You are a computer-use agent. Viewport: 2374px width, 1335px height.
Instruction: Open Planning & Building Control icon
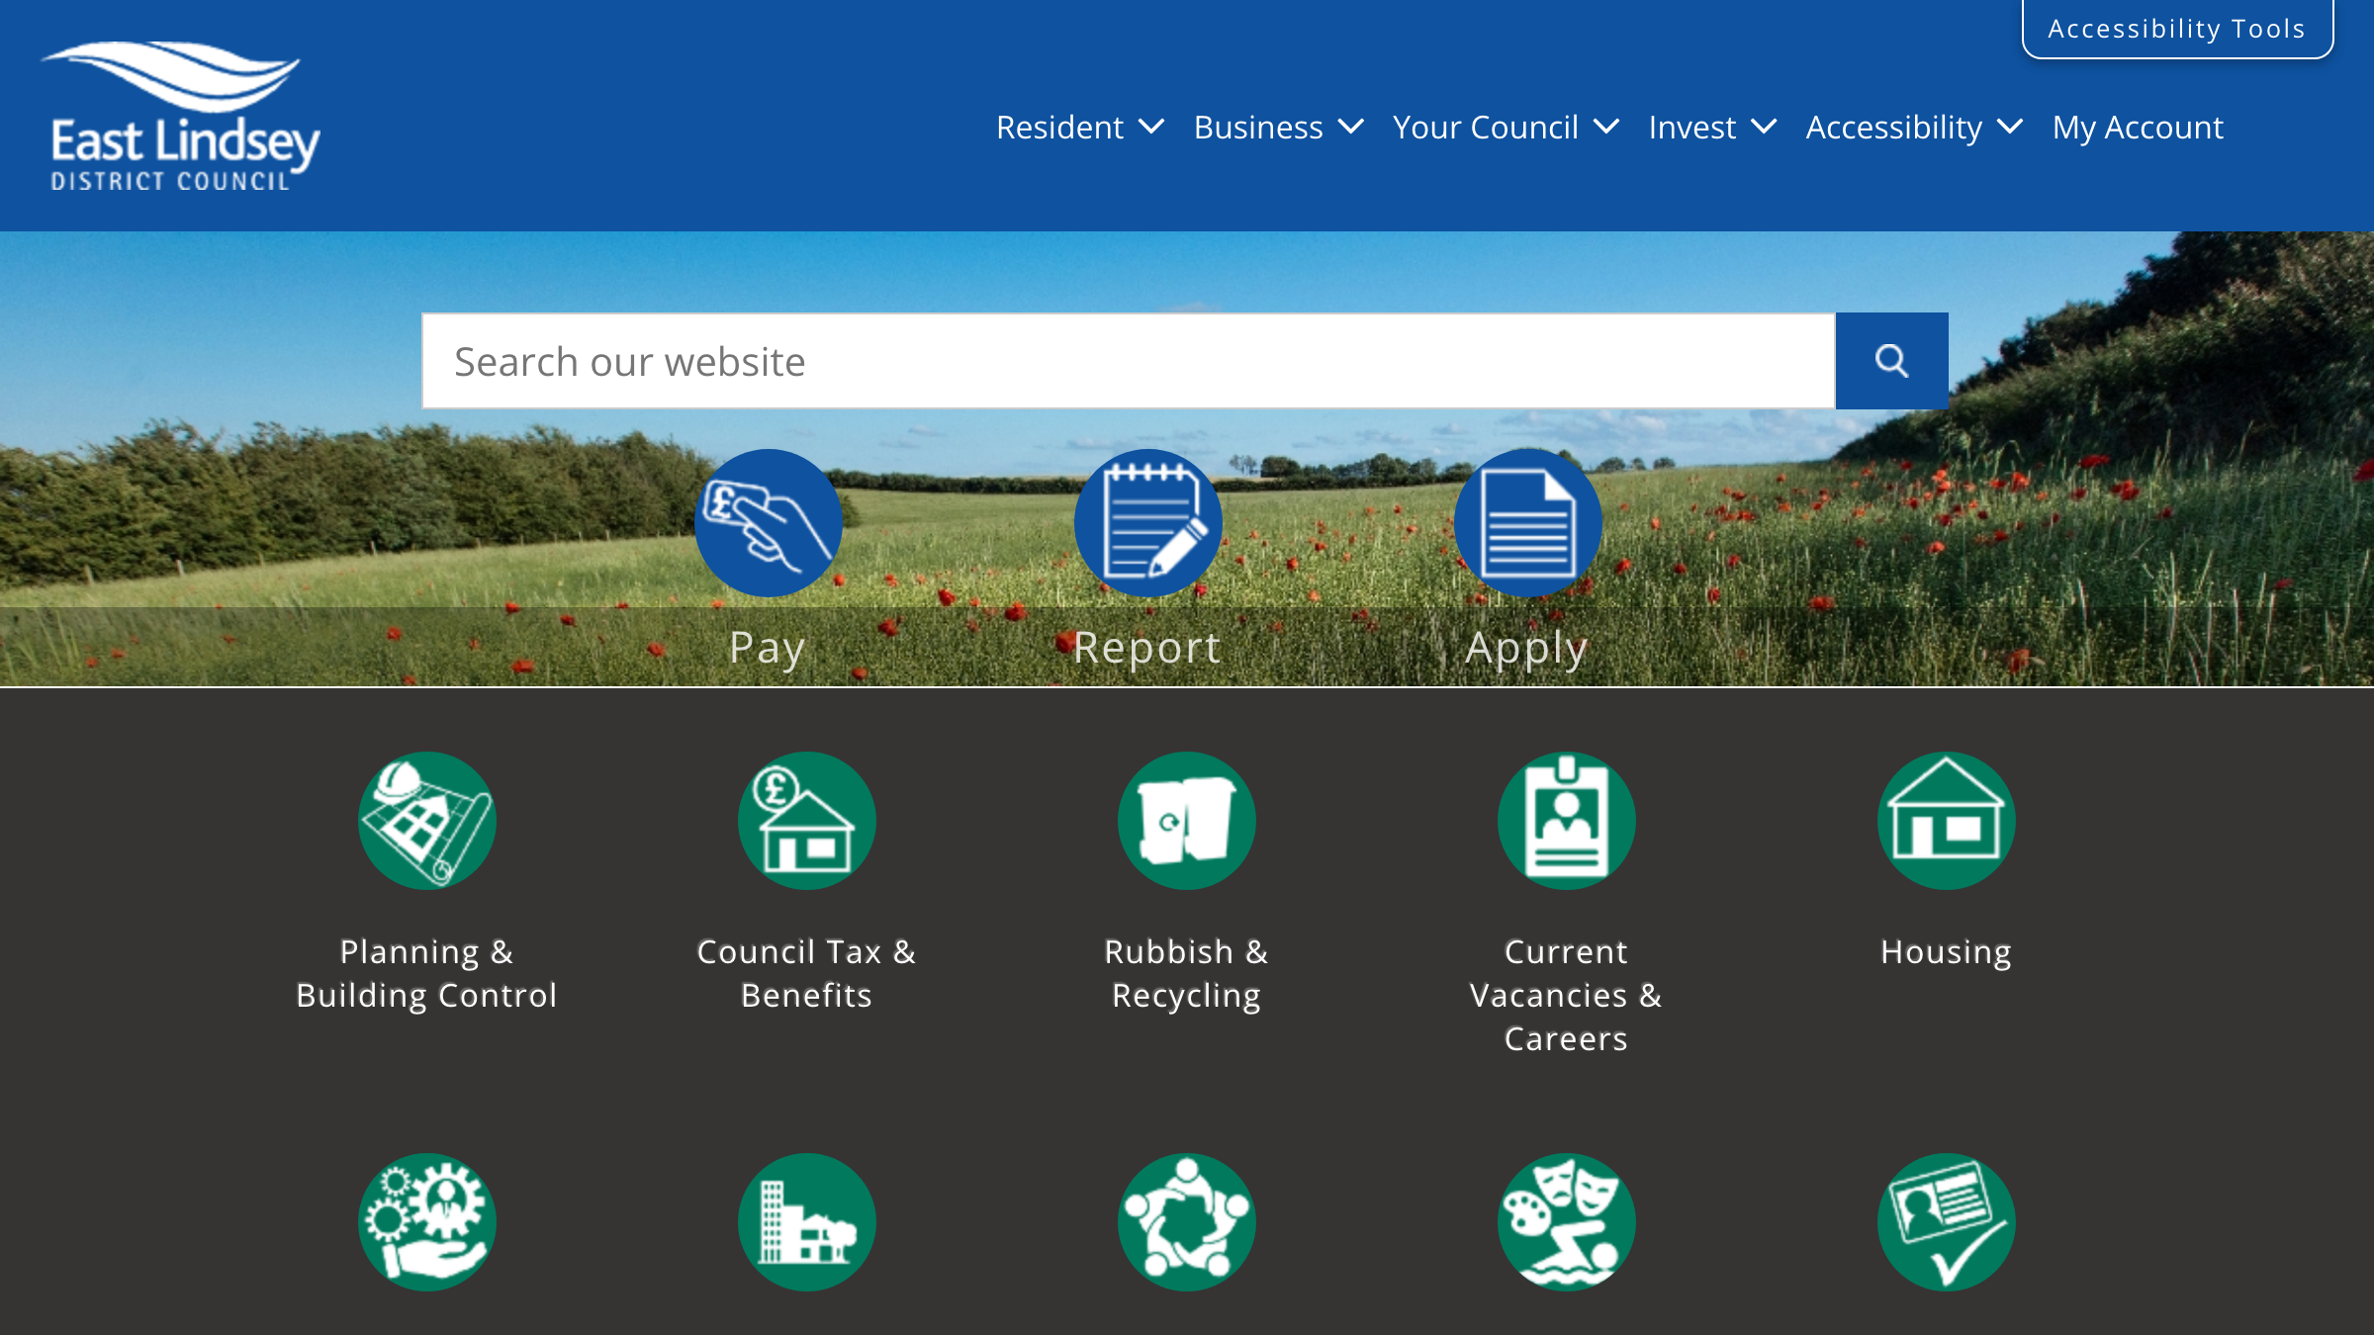coord(426,821)
